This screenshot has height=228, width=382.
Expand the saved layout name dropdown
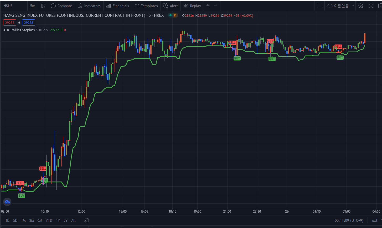[353, 6]
